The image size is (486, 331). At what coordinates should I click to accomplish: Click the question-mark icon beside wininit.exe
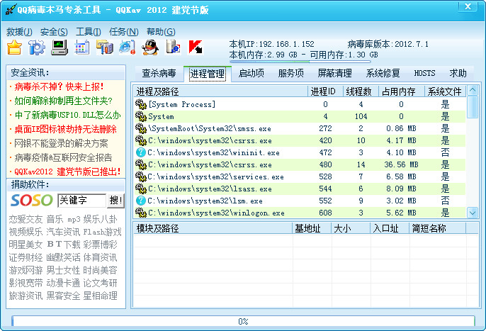tap(141, 152)
